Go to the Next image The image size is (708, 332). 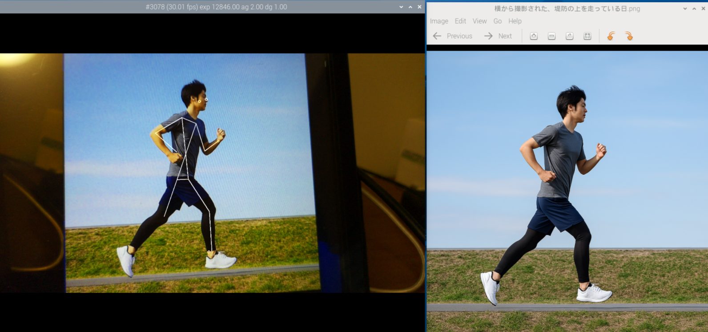tap(498, 36)
